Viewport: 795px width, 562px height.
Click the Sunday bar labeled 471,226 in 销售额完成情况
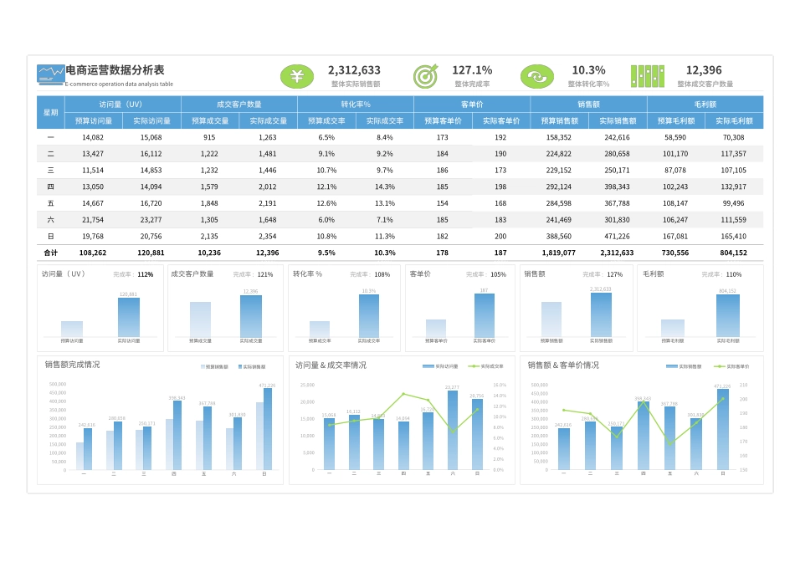point(268,429)
